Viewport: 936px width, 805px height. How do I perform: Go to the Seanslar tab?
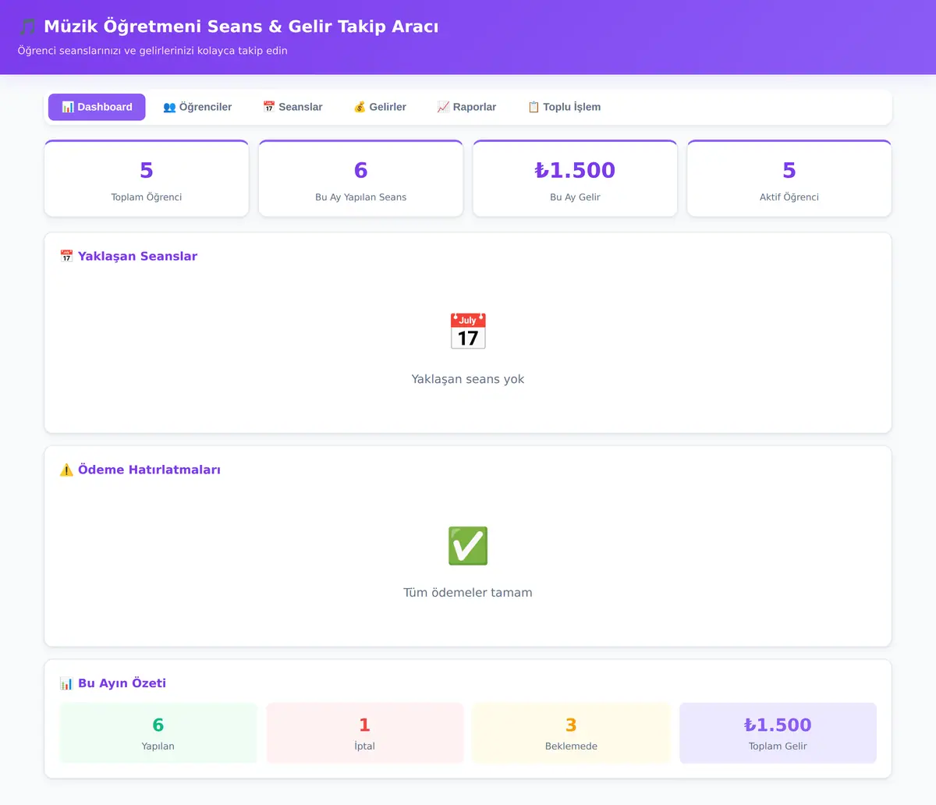[x=292, y=107]
